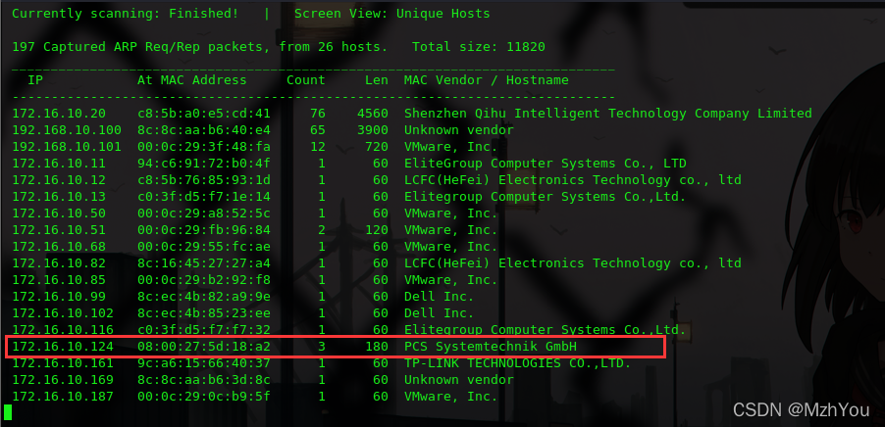Select IP address 172.16.10.99
885x427 pixels.
[59, 297]
